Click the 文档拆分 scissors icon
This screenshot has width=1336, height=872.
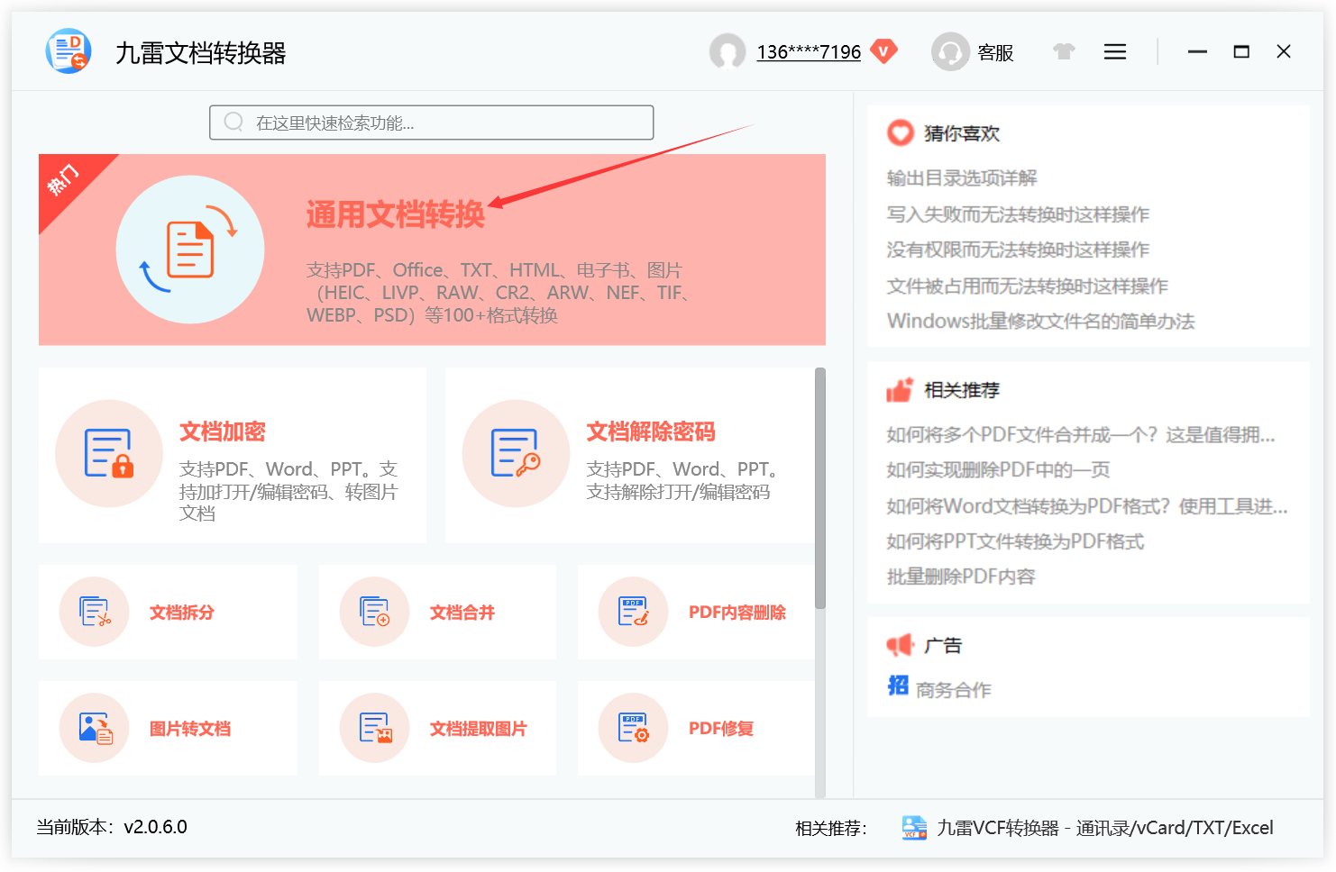[x=95, y=612]
